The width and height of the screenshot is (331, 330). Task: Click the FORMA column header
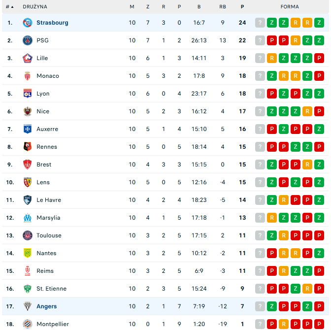290,7
